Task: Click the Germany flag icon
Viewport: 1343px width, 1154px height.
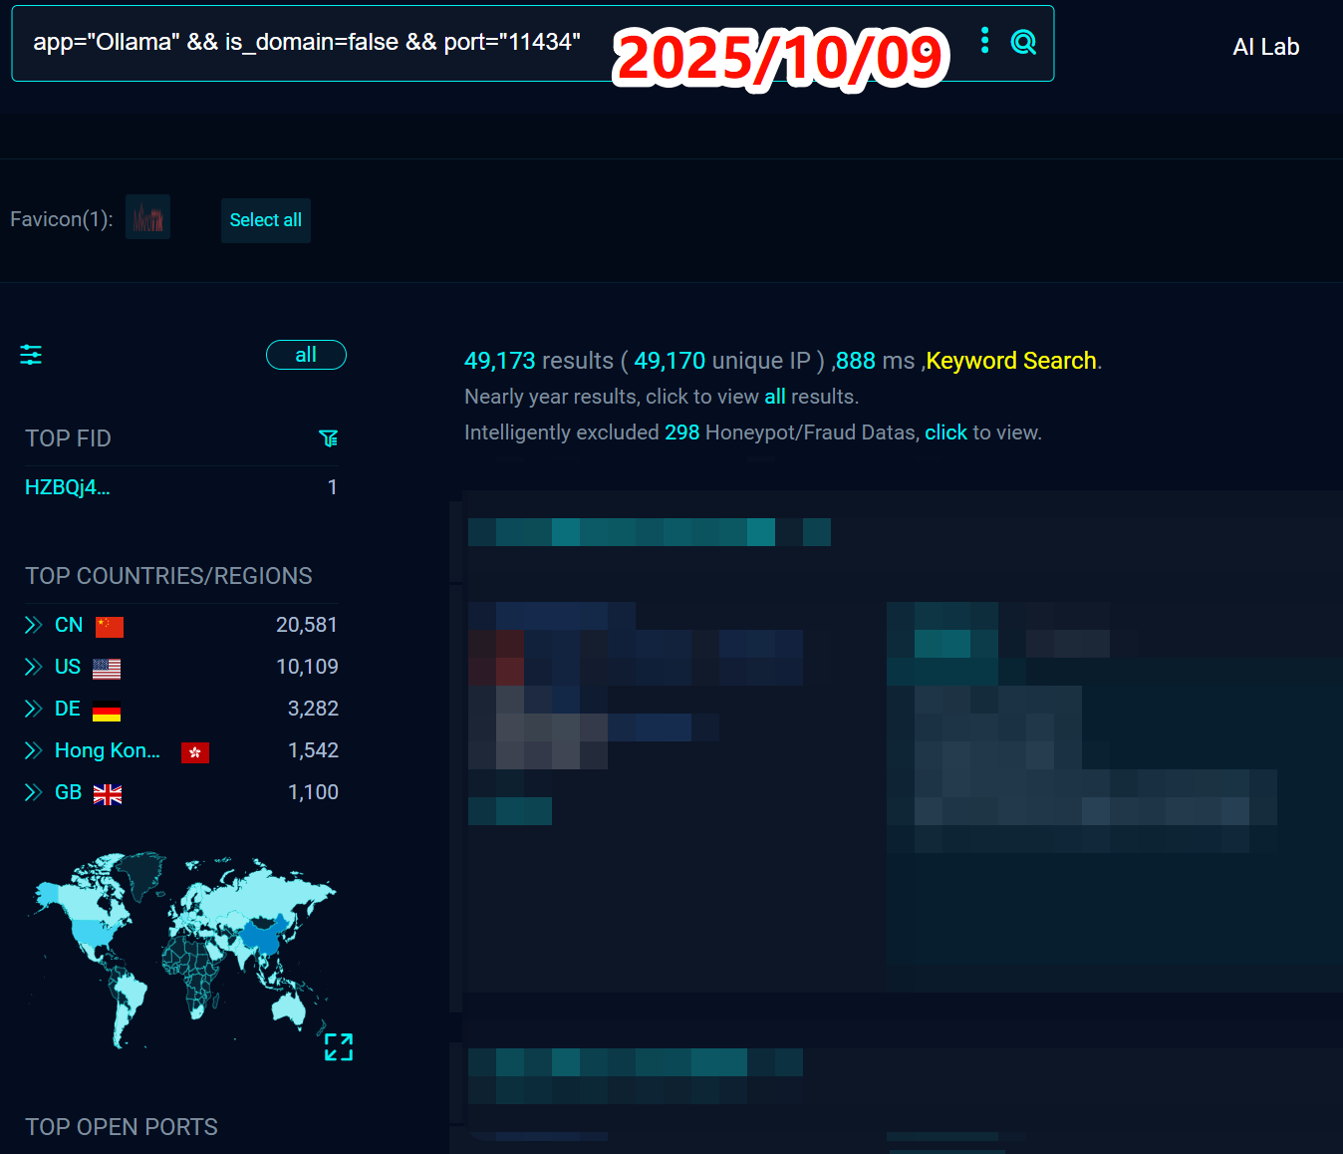Action: click(x=107, y=710)
